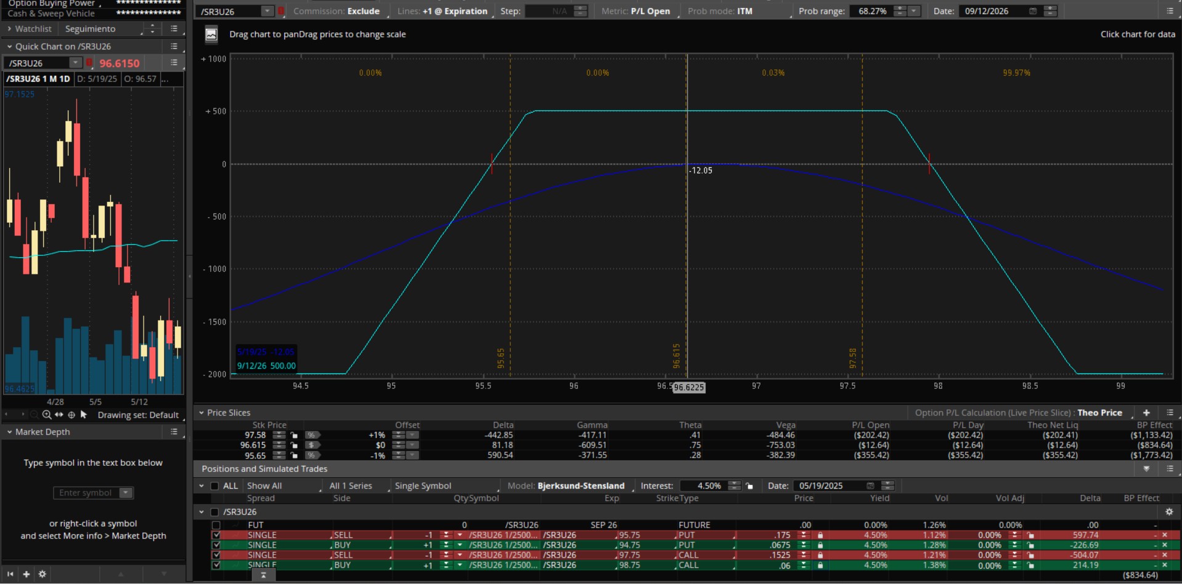The width and height of the screenshot is (1182, 584).
Task: Remove the 95.75 PUT simulated trade
Action: coord(1165,535)
